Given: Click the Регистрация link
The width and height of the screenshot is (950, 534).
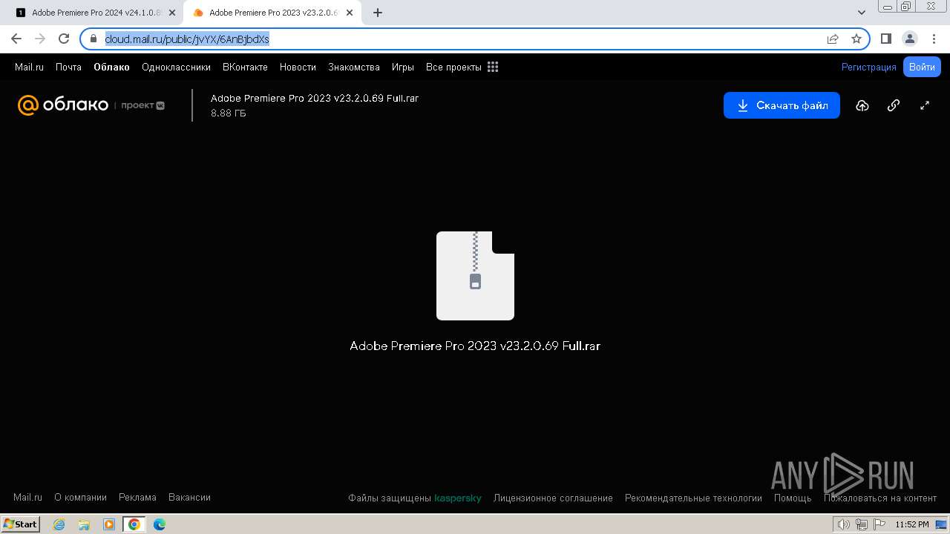Looking at the screenshot, I should click(x=868, y=67).
